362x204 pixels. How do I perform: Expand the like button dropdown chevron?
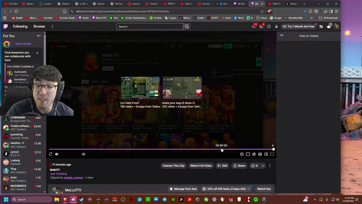263,166
